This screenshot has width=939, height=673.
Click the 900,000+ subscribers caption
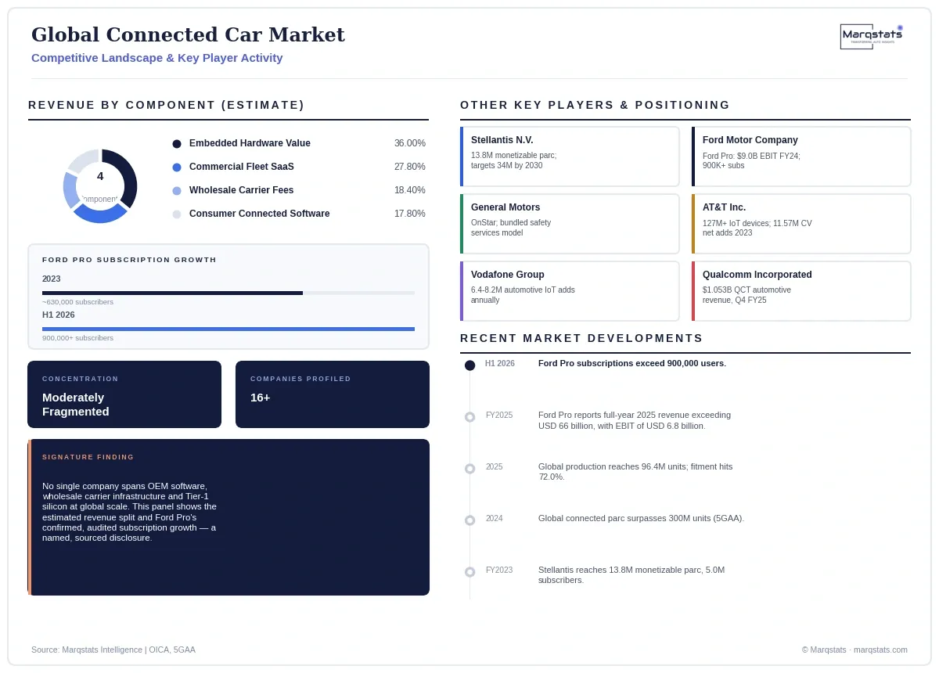(77, 338)
